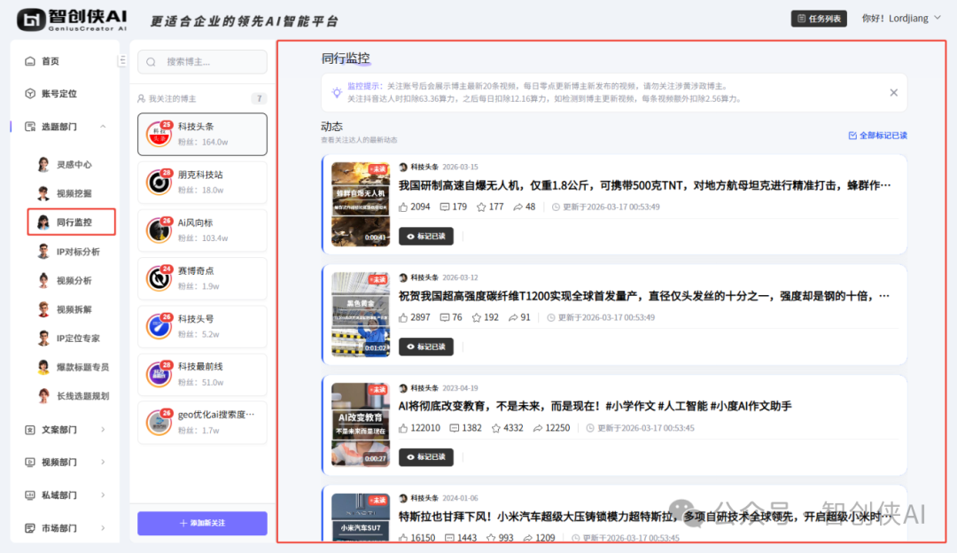Click share icon showing 91
Image resolution: width=957 pixels, height=553 pixels.
pyautogui.click(x=513, y=317)
